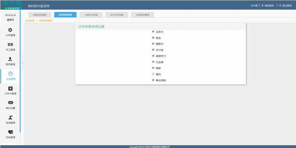Toggle the 支付宝 checkbox off

pos(153,50)
